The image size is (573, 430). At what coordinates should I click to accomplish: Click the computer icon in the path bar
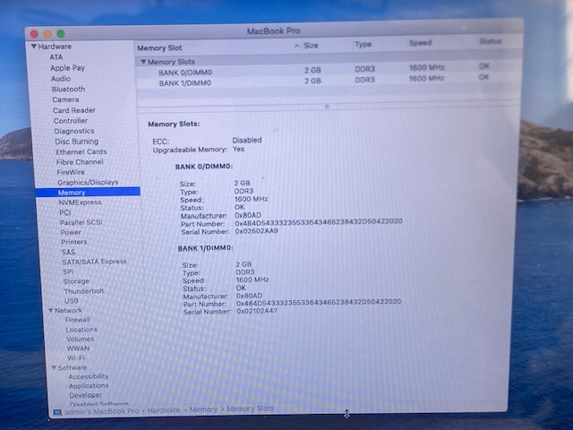57,412
